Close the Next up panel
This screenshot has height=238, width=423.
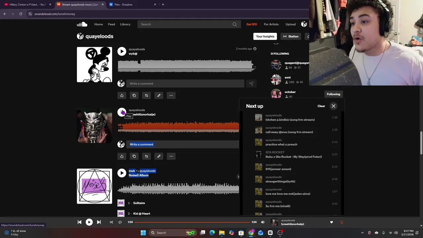tap(333, 106)
